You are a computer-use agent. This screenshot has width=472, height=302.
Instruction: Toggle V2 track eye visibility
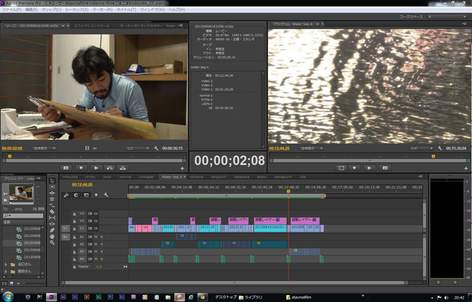point(96,221)
